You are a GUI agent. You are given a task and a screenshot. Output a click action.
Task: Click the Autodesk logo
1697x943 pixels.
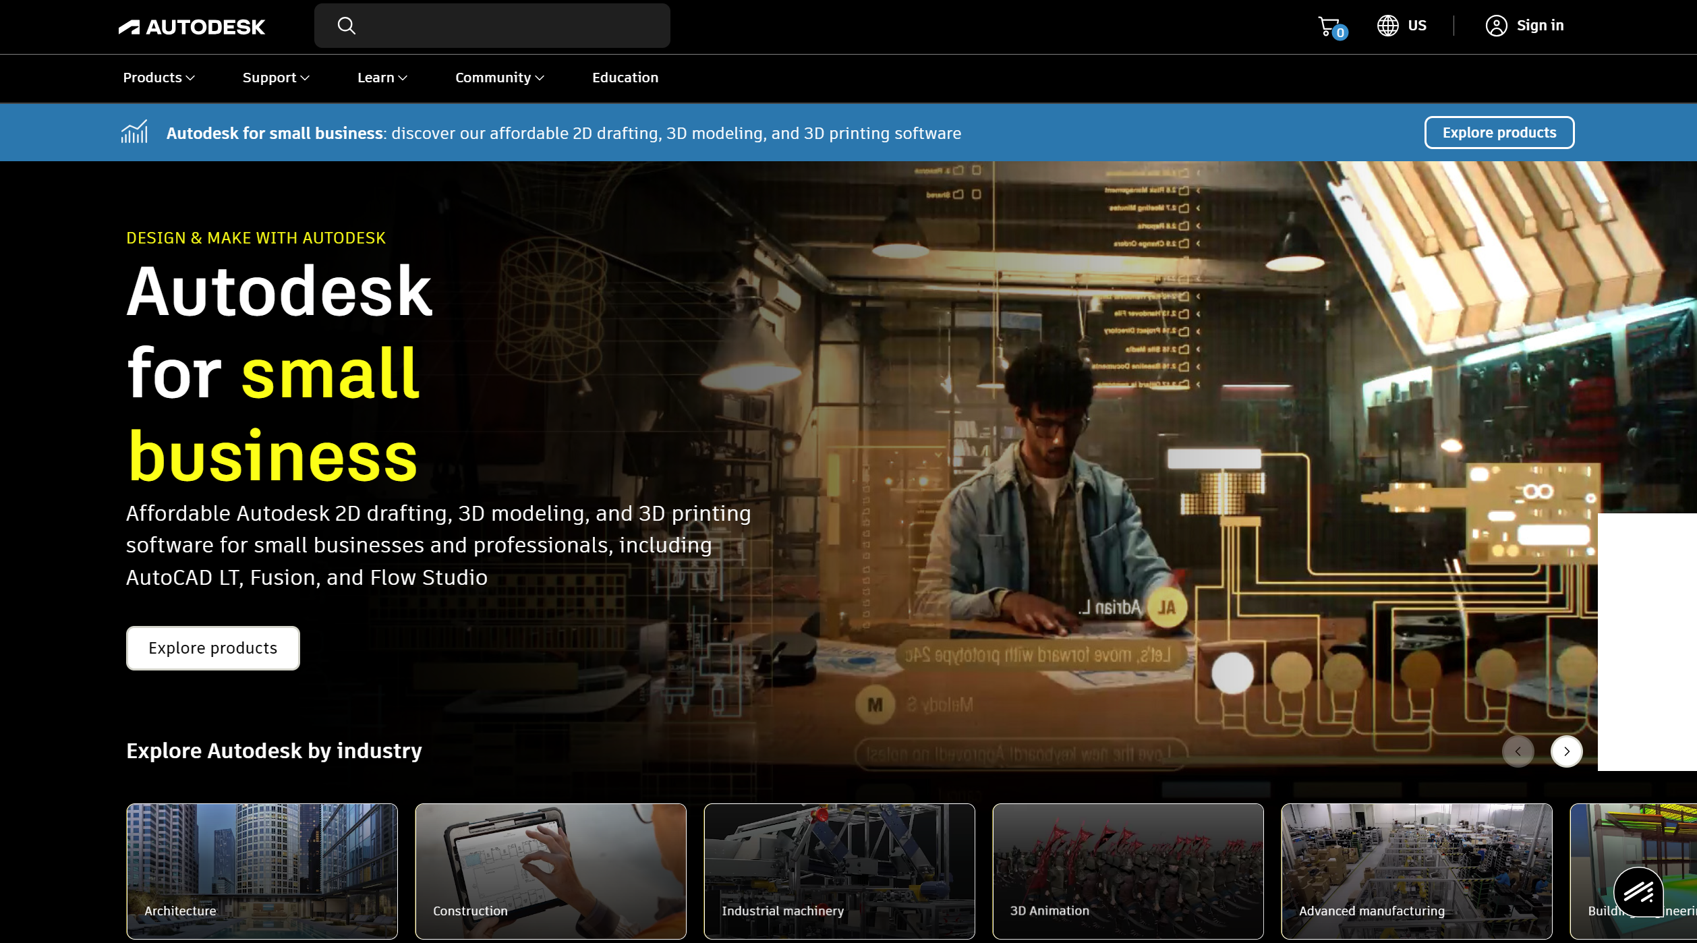pyautogui.click(x=192, y=27)
